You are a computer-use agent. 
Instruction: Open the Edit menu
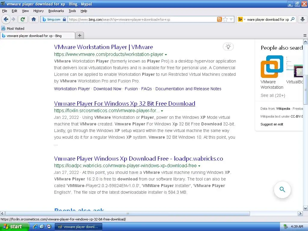tap(14, 11)
